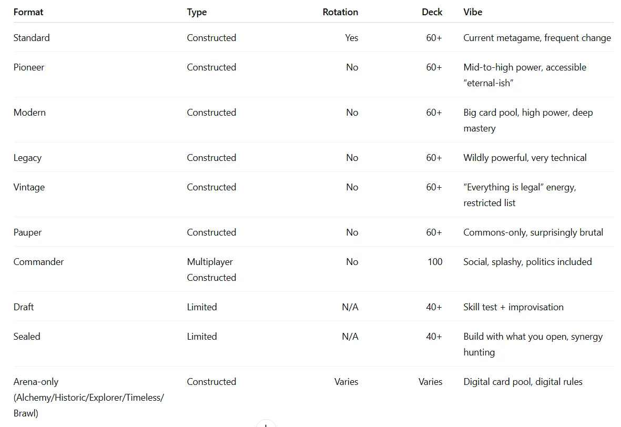621x427 pixels.
Task: Click the Type column header
Action: (197, 12)
